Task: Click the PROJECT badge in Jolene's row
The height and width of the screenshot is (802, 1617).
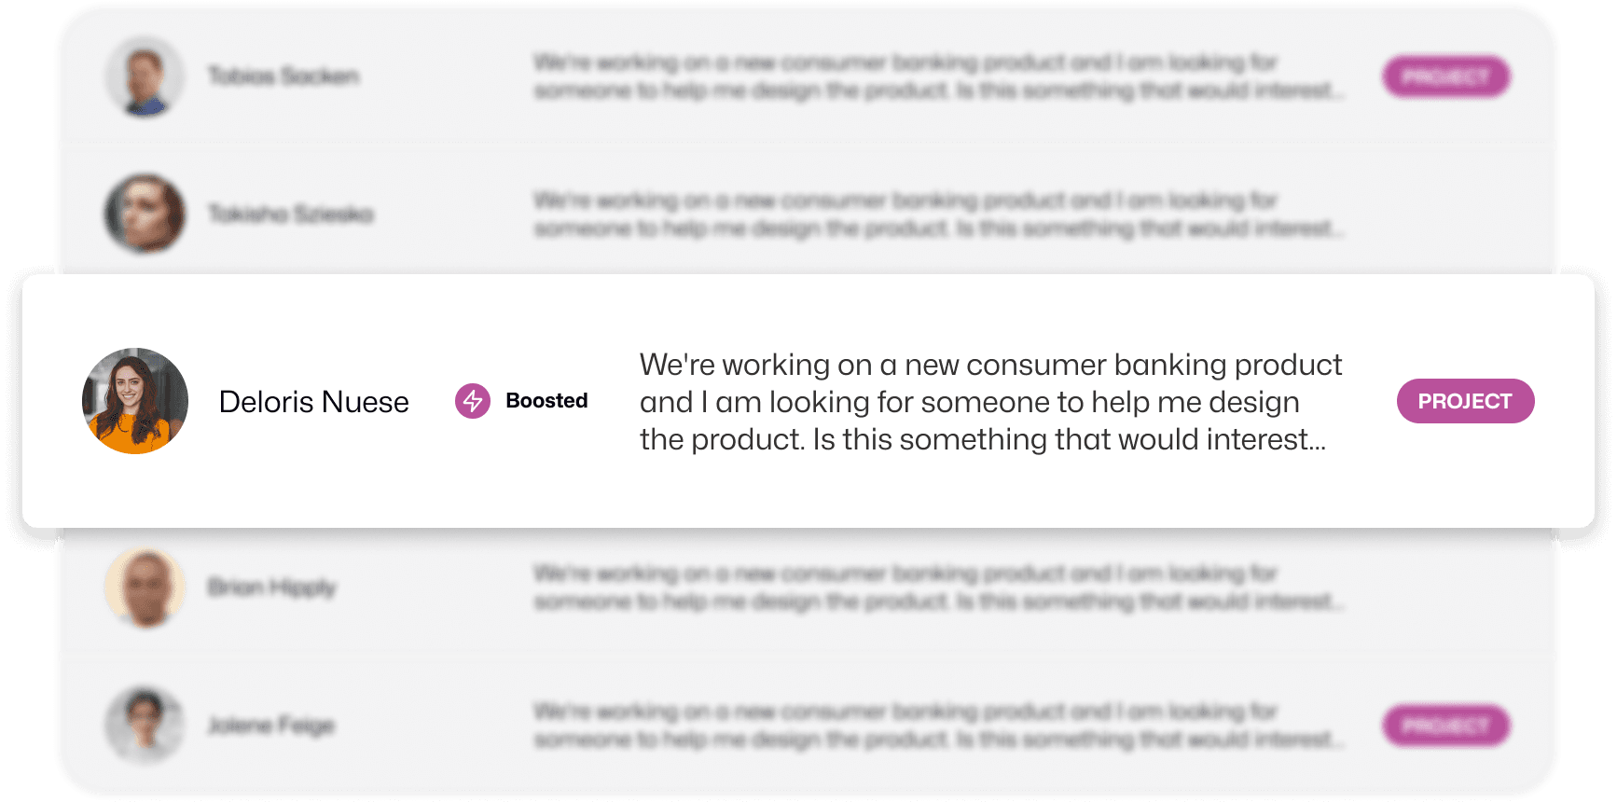Action: tap(1445, 726)
